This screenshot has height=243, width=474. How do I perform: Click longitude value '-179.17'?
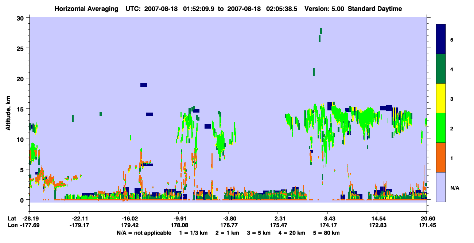coord(79,226)
